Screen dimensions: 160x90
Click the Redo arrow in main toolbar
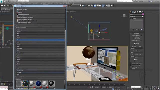coord(5,6)
